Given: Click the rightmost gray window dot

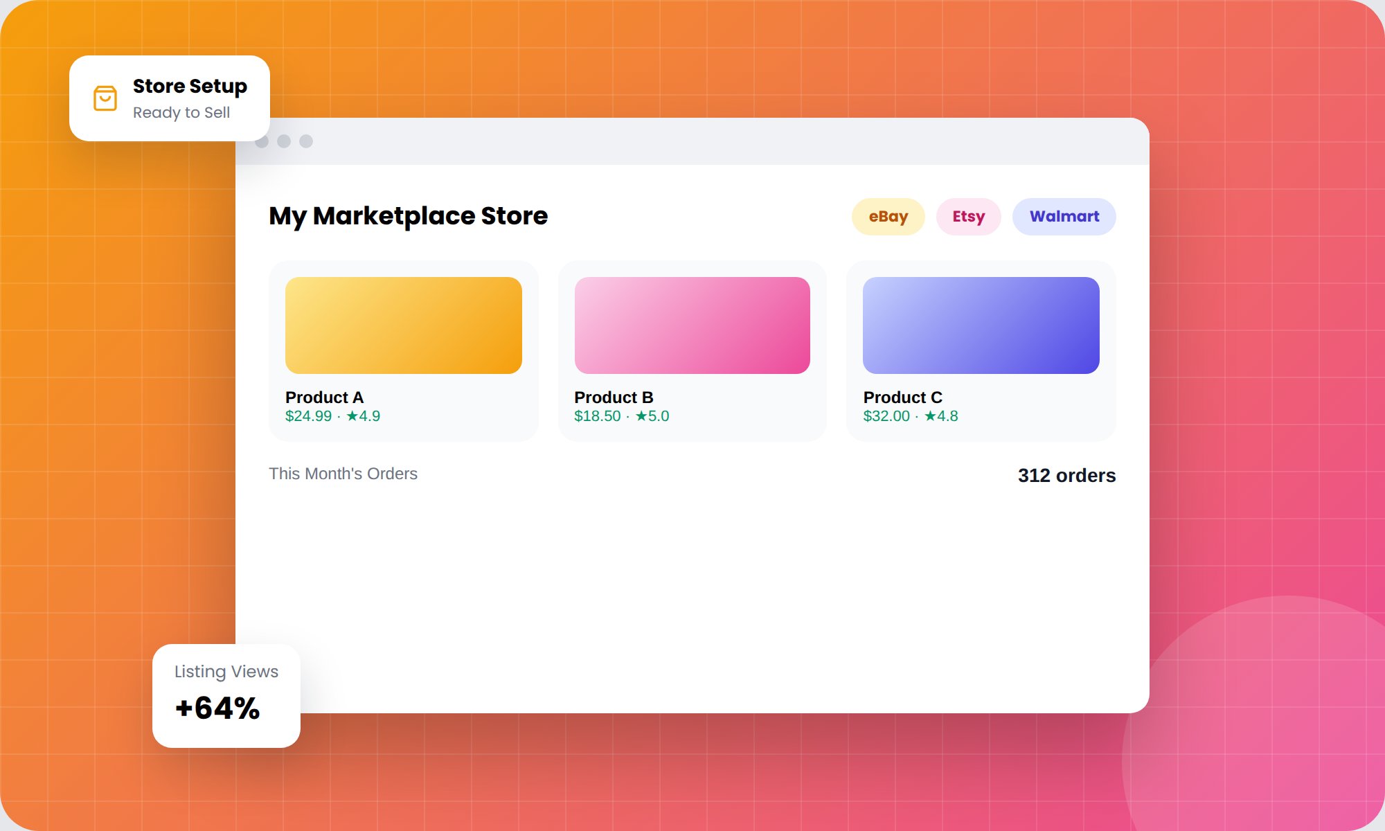Looking at the screenshot, I should click(x=306, y=141).
